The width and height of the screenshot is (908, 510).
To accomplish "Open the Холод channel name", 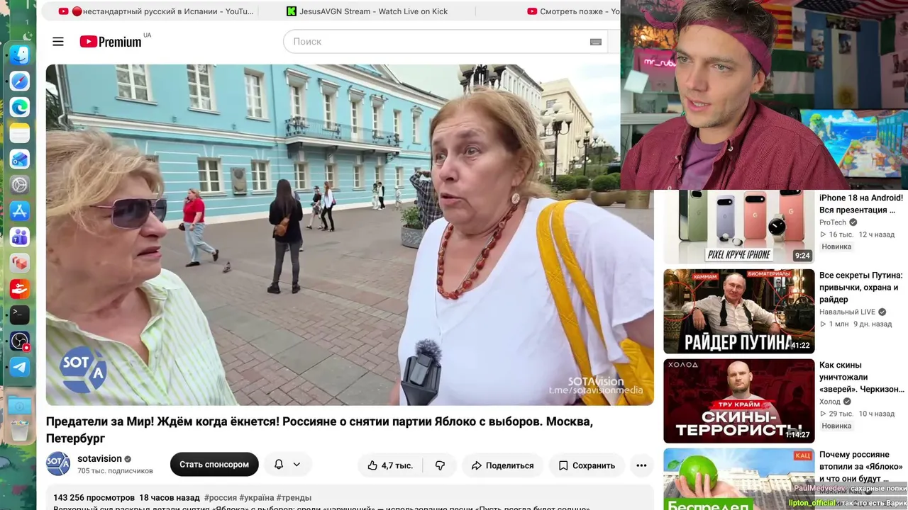I will [x=830, y=402].
